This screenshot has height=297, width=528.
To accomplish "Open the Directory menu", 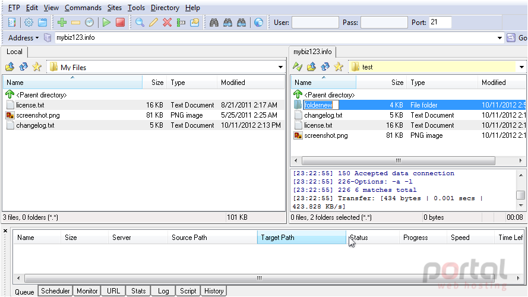I will [x=165, y=8].
